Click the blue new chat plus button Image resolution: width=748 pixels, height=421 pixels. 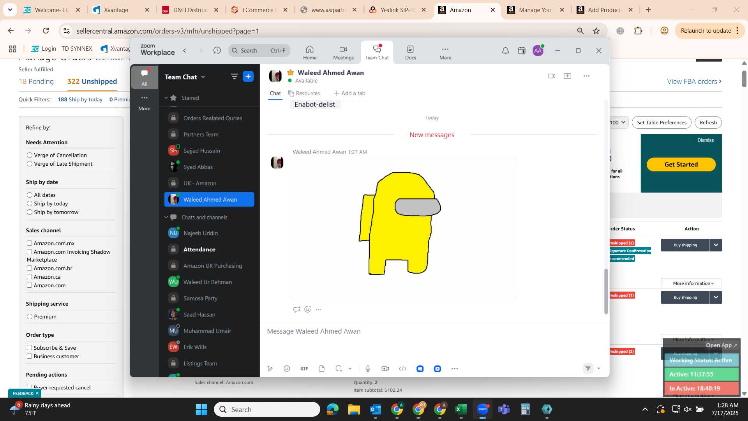248,76
